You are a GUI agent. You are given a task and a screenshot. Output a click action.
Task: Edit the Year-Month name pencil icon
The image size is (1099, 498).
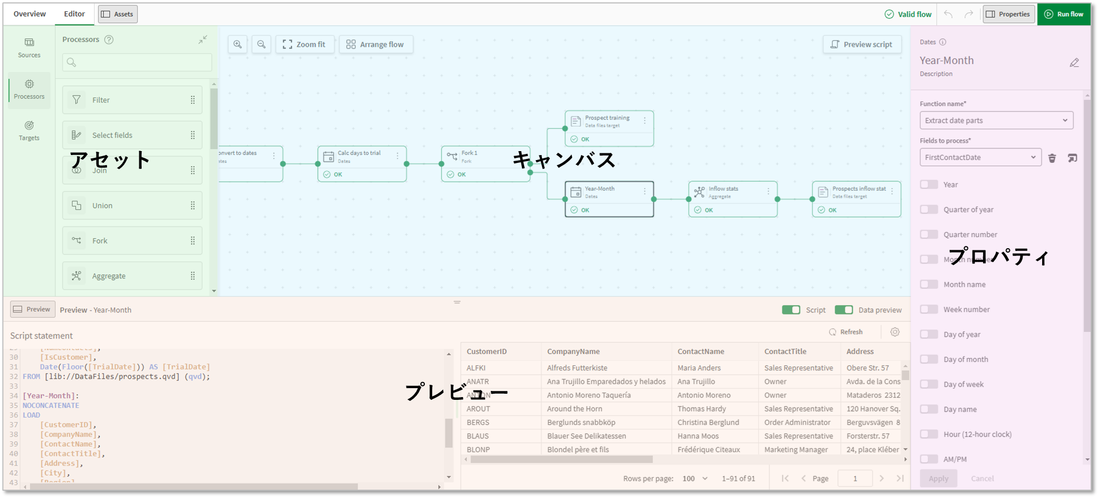pos(1074,62)
